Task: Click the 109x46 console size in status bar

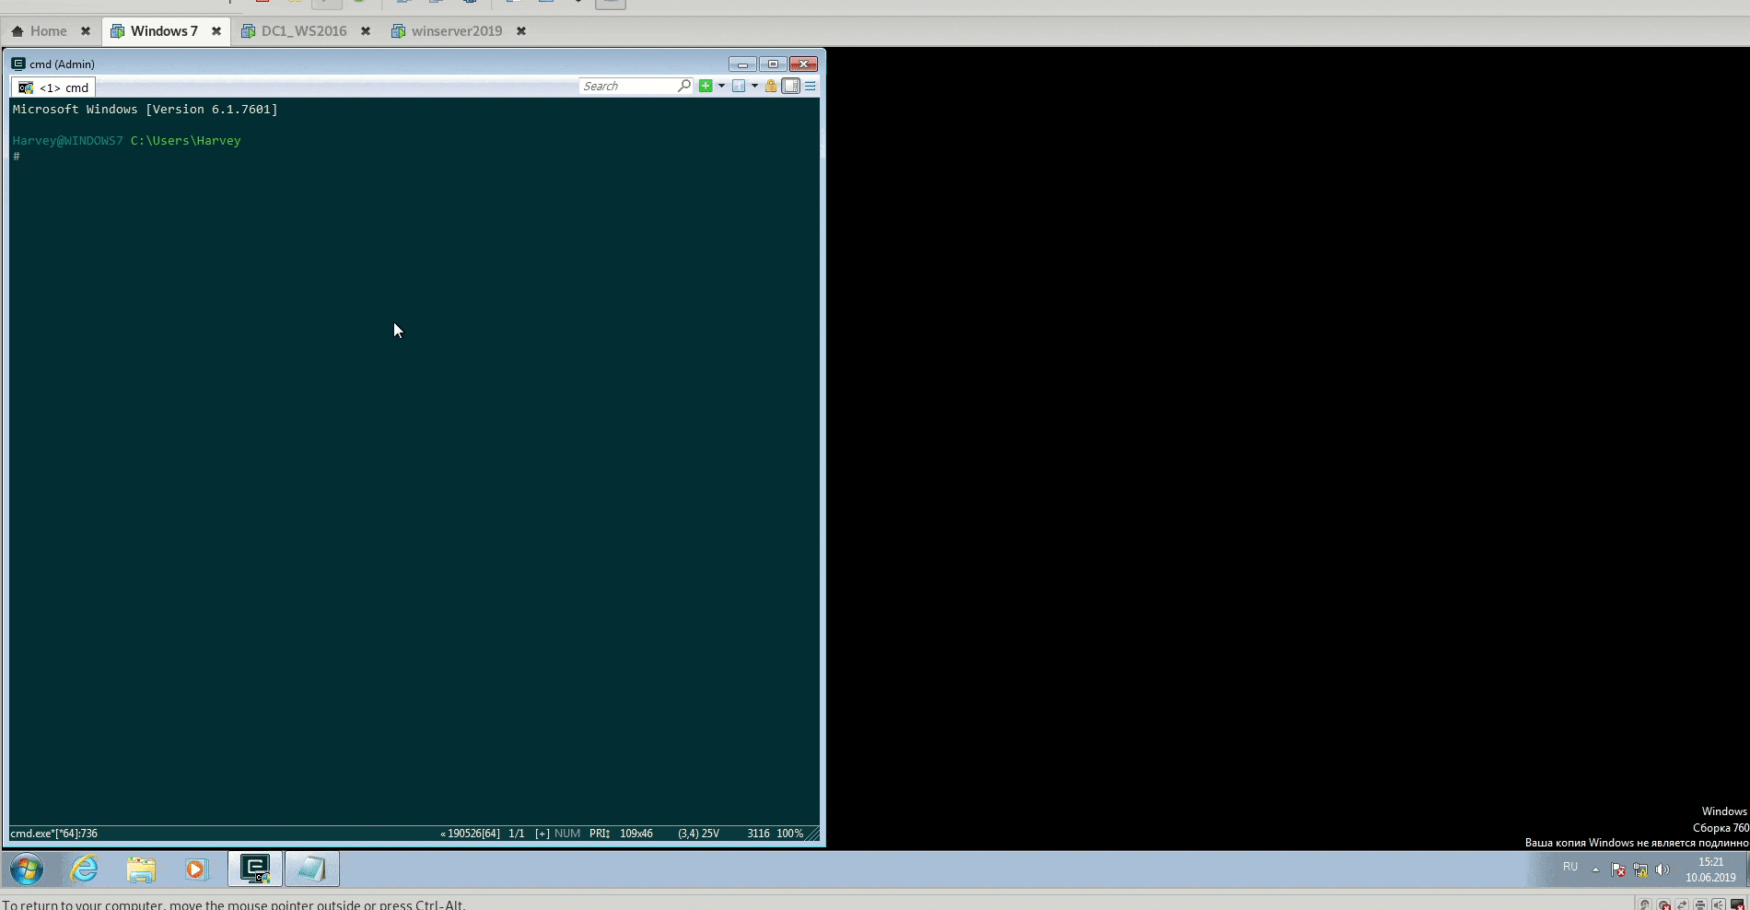Action: [x=636, y=834]
